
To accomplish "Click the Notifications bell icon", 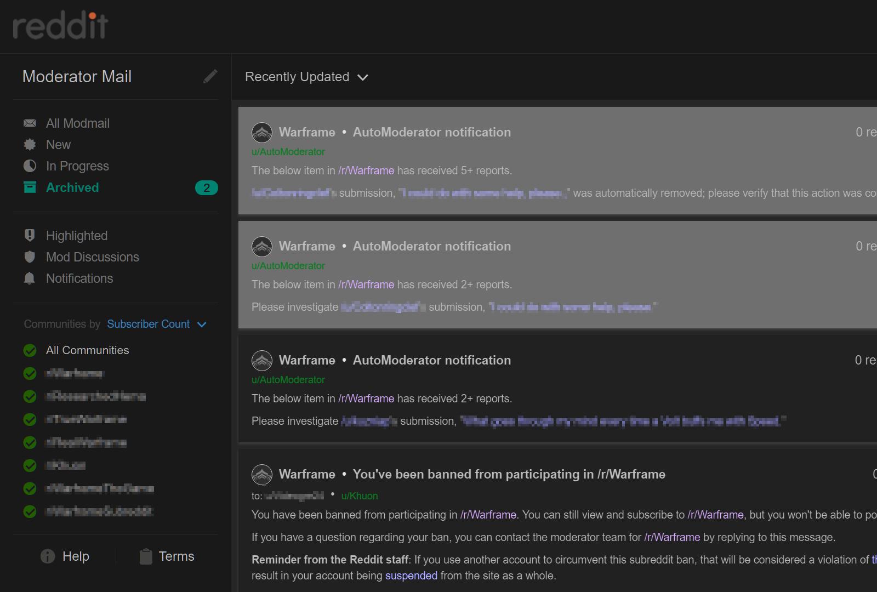I will coord(30,278).
